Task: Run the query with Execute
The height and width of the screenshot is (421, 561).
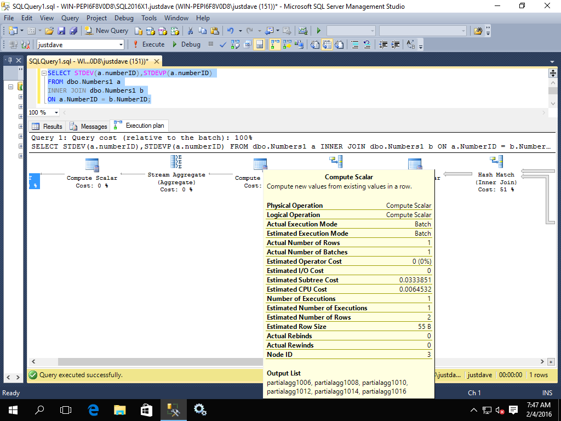Action: tap(148, 44)
